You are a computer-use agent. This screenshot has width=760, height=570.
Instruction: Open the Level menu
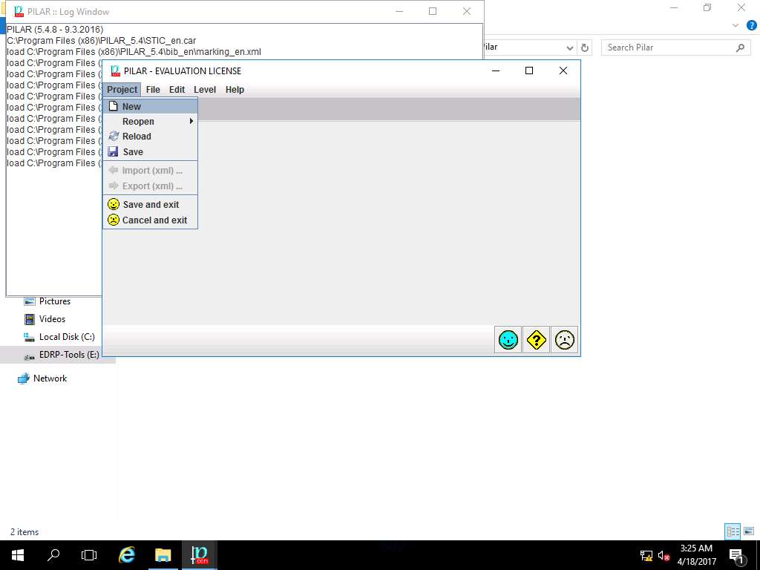pyautogui.click(x=205, y=90)
